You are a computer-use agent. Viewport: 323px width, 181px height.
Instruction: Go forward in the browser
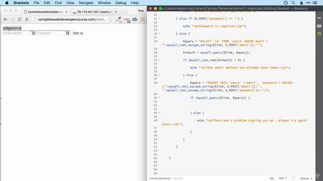[x=12, y=19]
